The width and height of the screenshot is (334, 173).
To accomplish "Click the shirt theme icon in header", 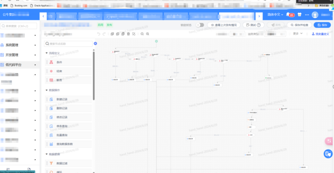I will pos(299,15).
